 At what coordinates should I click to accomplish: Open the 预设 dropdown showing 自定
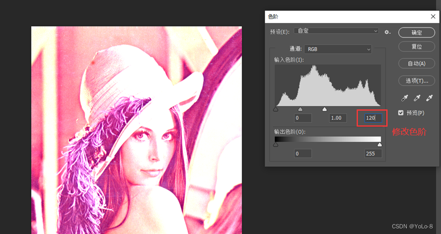click(336, 31)
